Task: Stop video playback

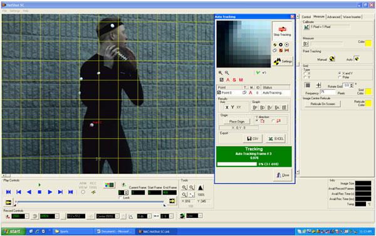Action: (x=39, y=192)
